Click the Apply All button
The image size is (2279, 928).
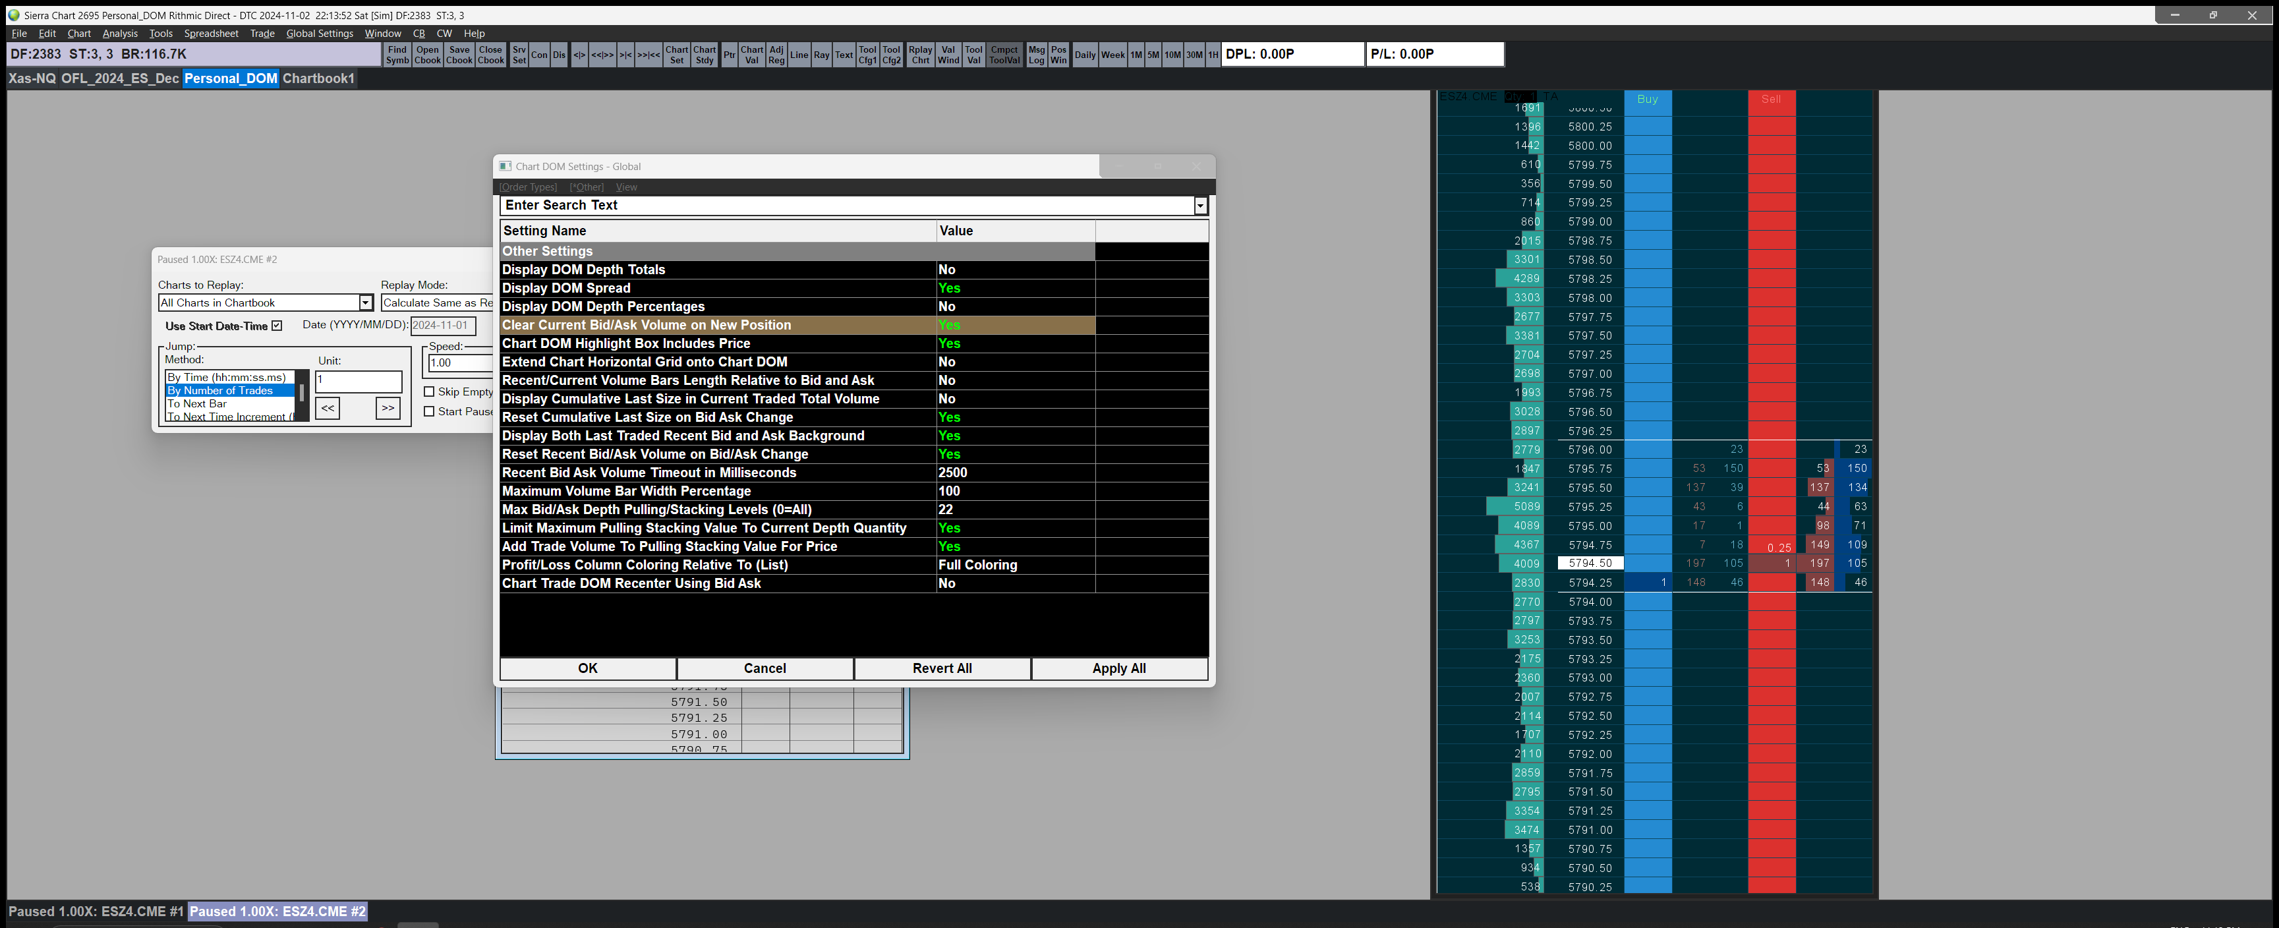[x=1118, y=669]
